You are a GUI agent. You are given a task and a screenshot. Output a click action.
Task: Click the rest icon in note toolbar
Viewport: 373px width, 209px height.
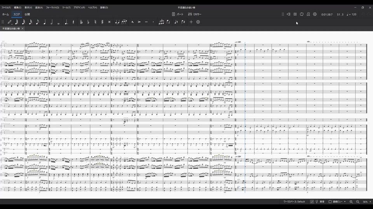pos(73,22)
